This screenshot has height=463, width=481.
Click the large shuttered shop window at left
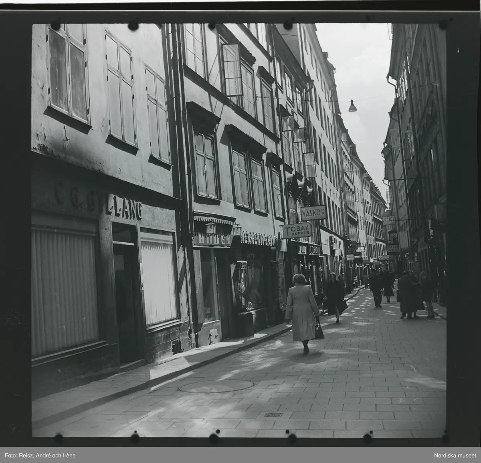click(65, 291)
